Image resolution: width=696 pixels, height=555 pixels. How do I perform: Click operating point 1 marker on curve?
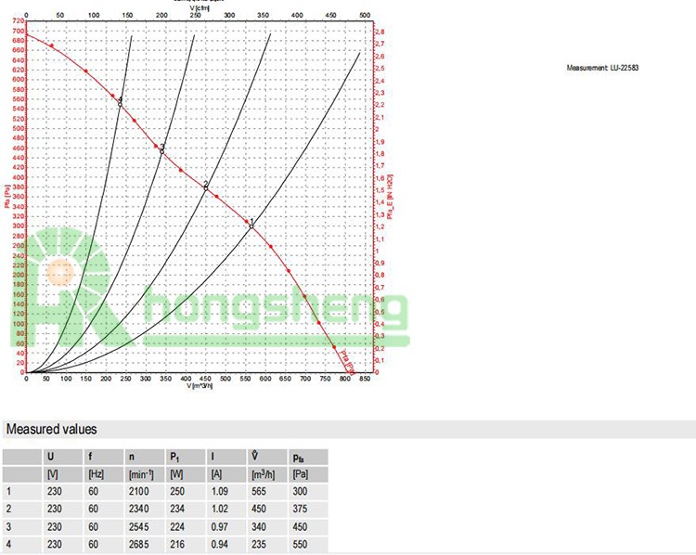pyautogui.click(x=251, y=226)
